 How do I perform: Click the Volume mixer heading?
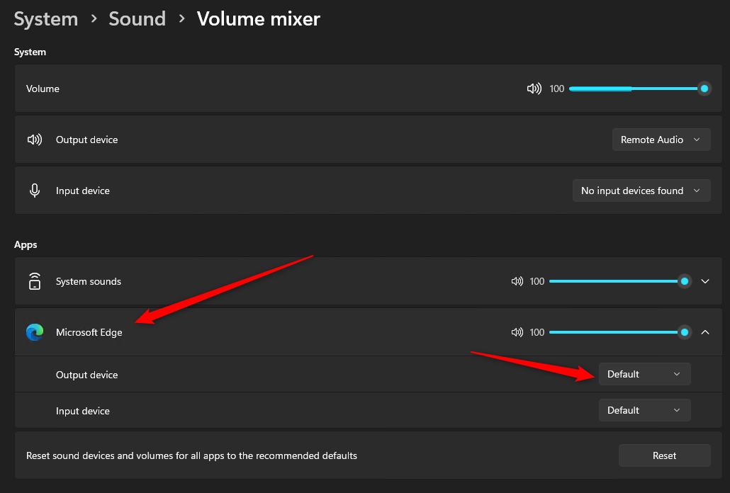coord(258,18)
